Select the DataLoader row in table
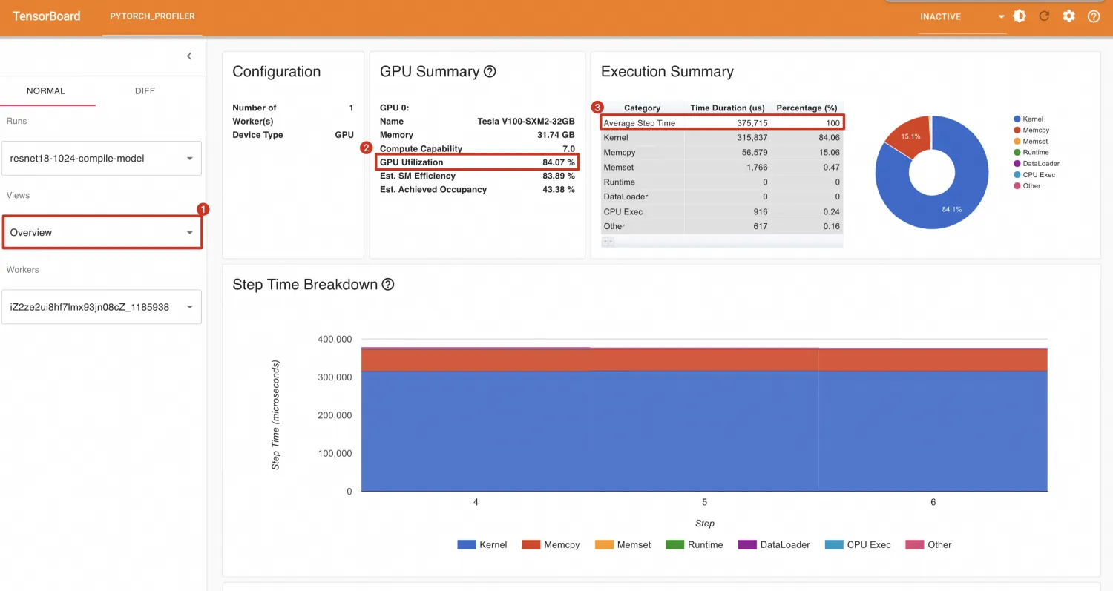Screen dimensions: 1113x591 pos(722,197)
